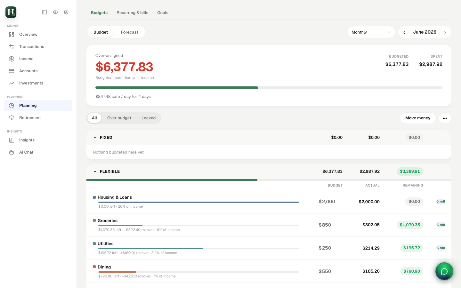The image size is (461, 288).
Task: Toggle rollover for Housing & Loans
Action: click(x=441, y=202)
